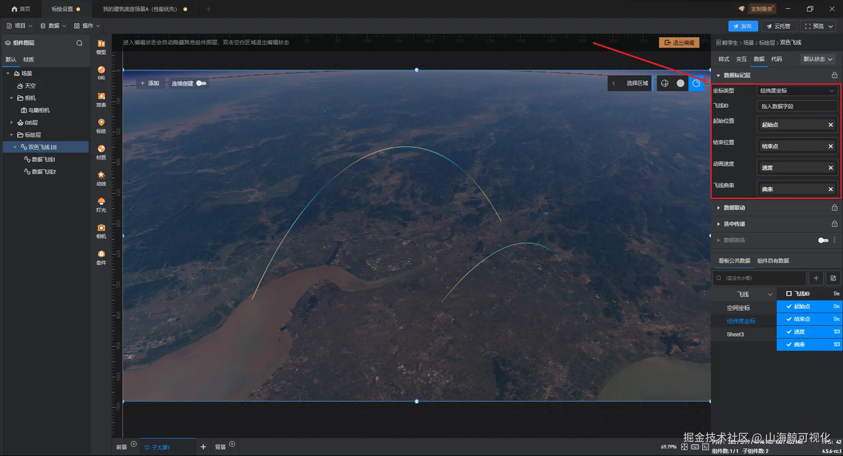Switch to the 样式 tab
Image resolution: width=843 pixels, height=456 pixels.
724,59
